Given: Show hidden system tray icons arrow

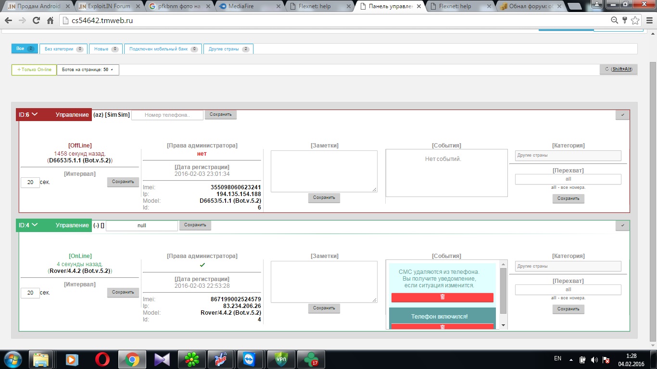Looking at the screenshot, I should pos(571,359).
